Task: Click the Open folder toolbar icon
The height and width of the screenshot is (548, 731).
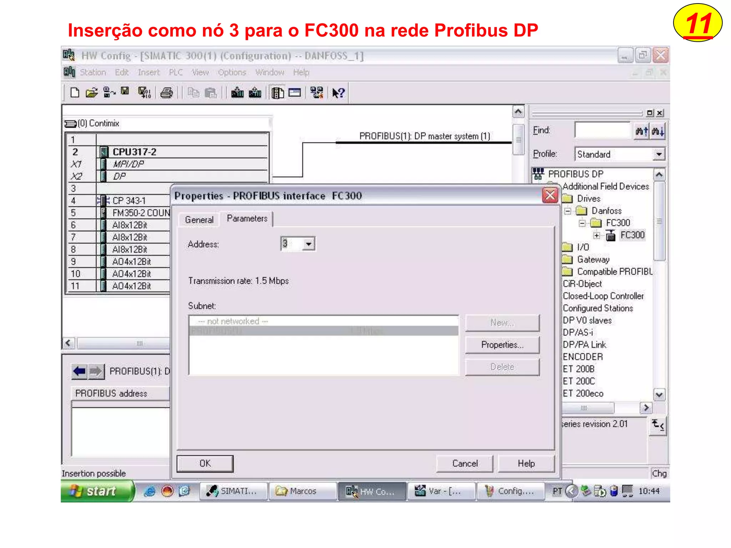Action: (92, 93)
